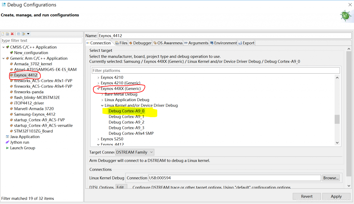Open the DSTREAM Family target connection dropdown
This screenshot has height=204, width=354.
coord(135,152)
